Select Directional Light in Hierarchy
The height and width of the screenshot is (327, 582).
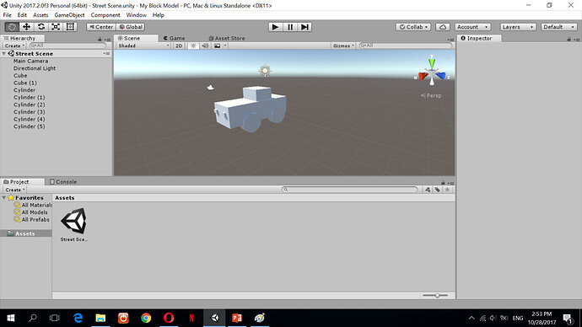(x=35, y=68)
